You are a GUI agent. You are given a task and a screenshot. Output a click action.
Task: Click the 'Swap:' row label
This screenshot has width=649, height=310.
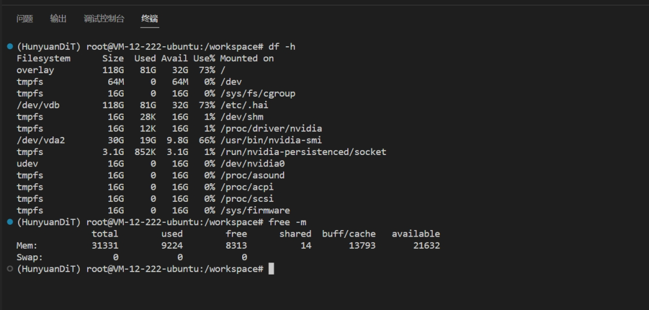(x=30, y=257)
